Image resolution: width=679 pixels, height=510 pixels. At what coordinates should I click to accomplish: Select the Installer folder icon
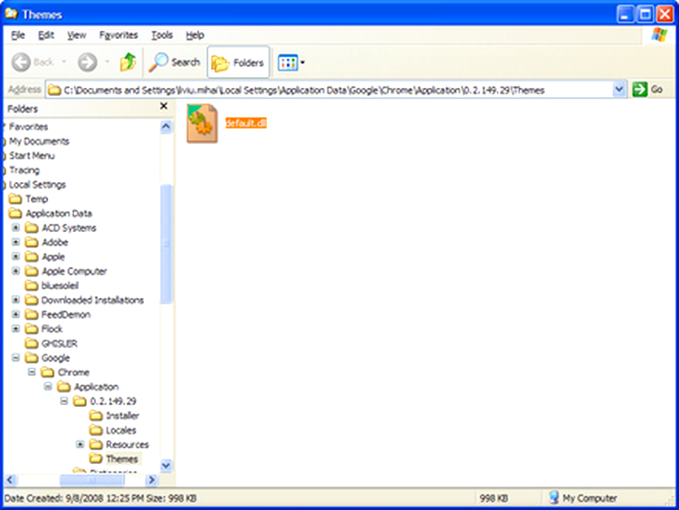[x=96, y=416]
